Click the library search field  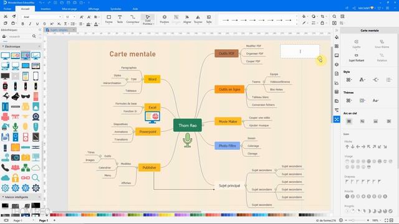(x=20, y=37)
